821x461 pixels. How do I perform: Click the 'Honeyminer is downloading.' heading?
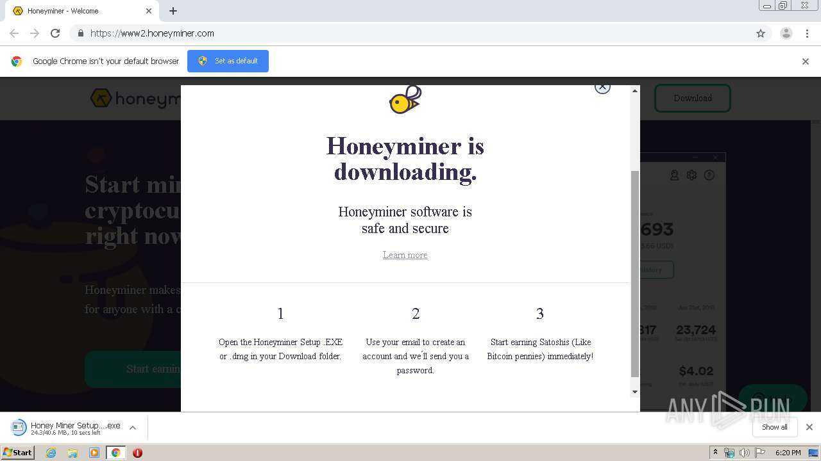click(x=405, y=159)
